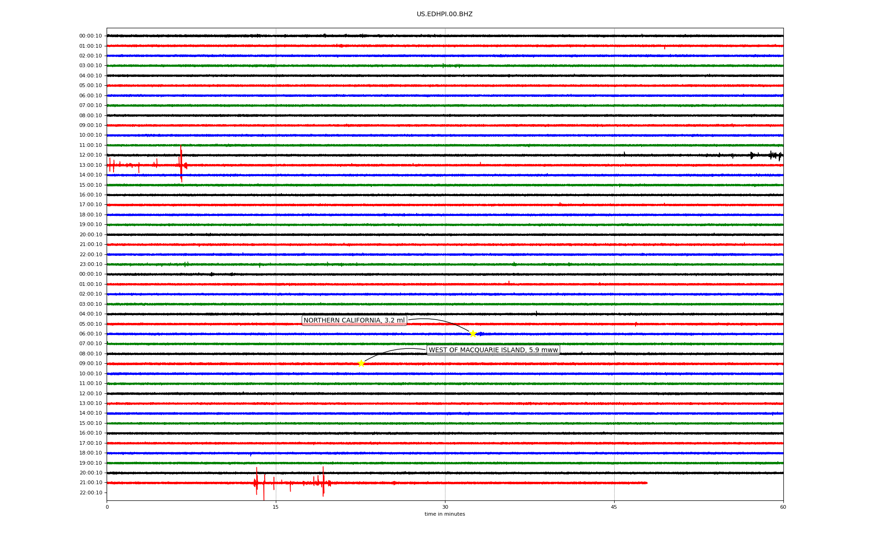
Task: Click the x-axis tick label 15
Action: click(x=276, y=507)
